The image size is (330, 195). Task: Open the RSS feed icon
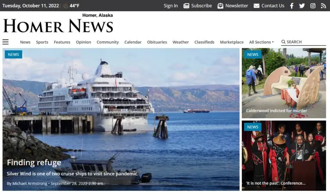[x=323, y=6]
